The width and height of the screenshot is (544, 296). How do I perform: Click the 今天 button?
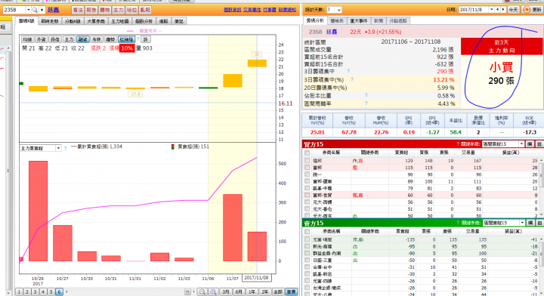[513, 10]
